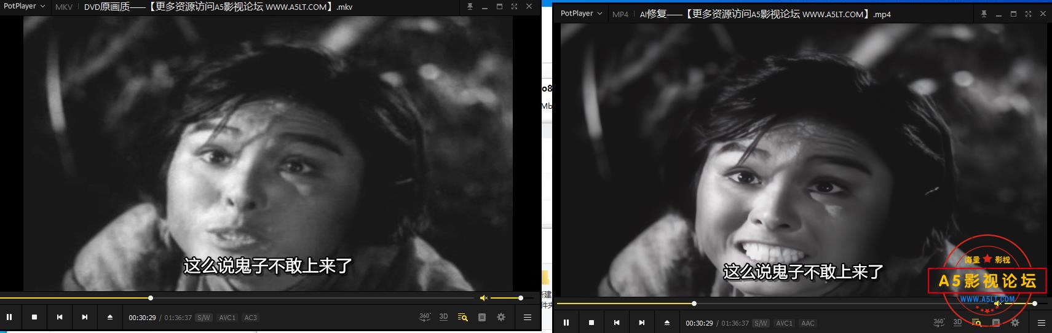Click DVD原画质 file title text
The height and width of the screenshot is (333, 1052).
218,7
